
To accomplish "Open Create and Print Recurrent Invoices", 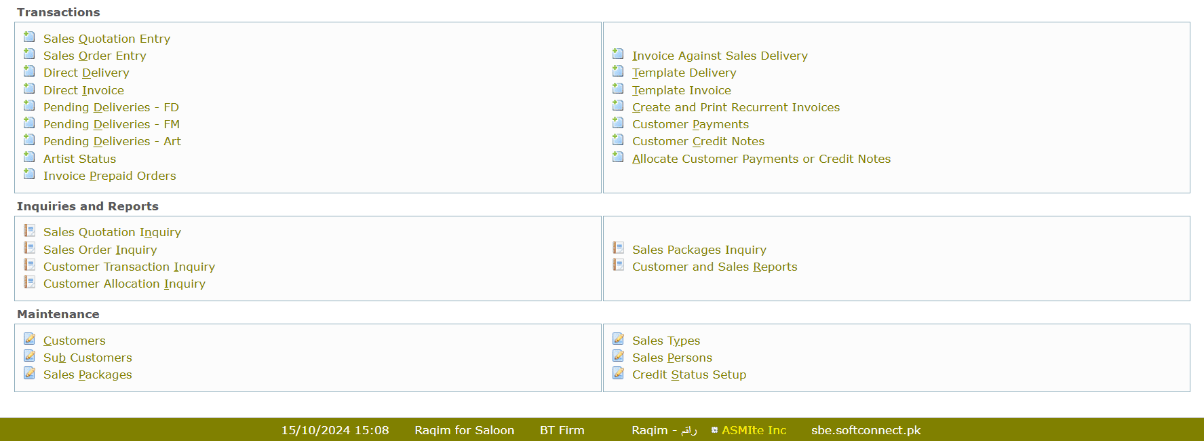I will click(735, 107).
